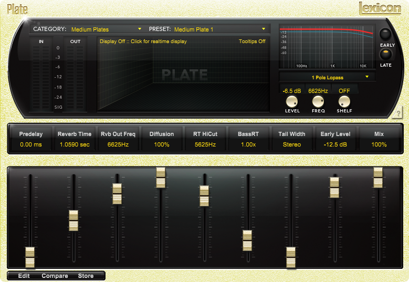Select the Diffusion parameter cell
The height and width of the screenshot is (282, 409).
[x=162, y=139]
